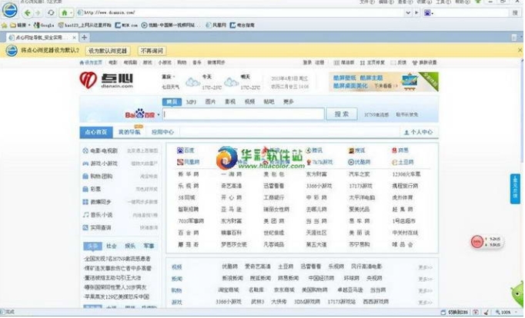This screenshot has width=525, height=318.
Task: Select the MP3 search type tab
Action: coord(191,101)
